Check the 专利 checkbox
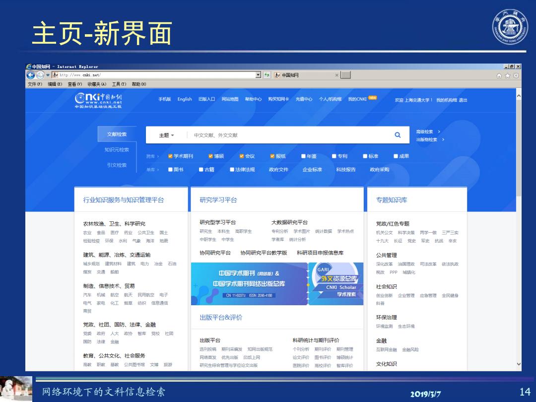This screenshot has width=536, height=402. coord(334,156)
